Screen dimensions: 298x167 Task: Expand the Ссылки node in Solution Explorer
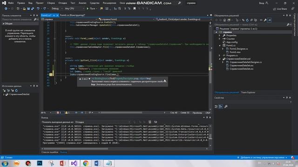coord(219,39)
